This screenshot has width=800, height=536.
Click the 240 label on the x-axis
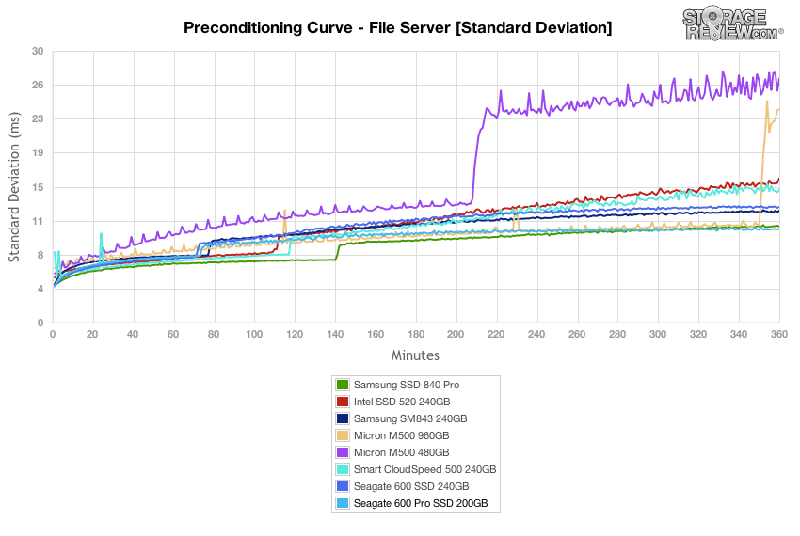(536, 334)
